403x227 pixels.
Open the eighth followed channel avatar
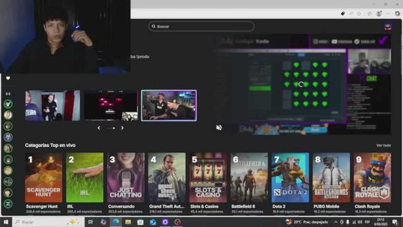tap(8, 182)
